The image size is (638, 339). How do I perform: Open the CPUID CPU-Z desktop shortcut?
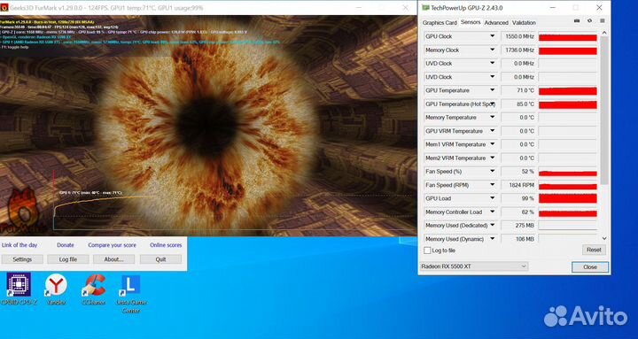coord(19,289)
